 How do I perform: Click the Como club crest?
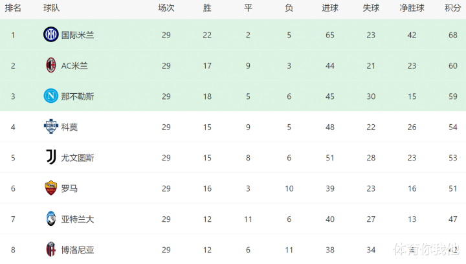[50, 127]
